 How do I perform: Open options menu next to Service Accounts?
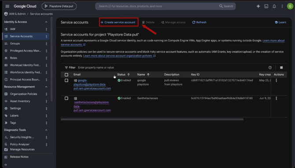47,36
